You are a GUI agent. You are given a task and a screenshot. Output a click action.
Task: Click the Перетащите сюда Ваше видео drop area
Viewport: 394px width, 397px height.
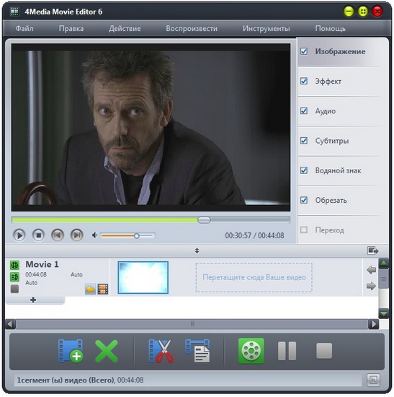point(254,277)
